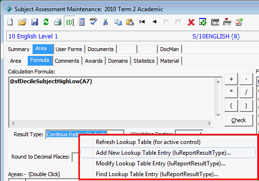259x181 pixels.
Task: Click the green dots window icon
Action: (x=203, y=22)
